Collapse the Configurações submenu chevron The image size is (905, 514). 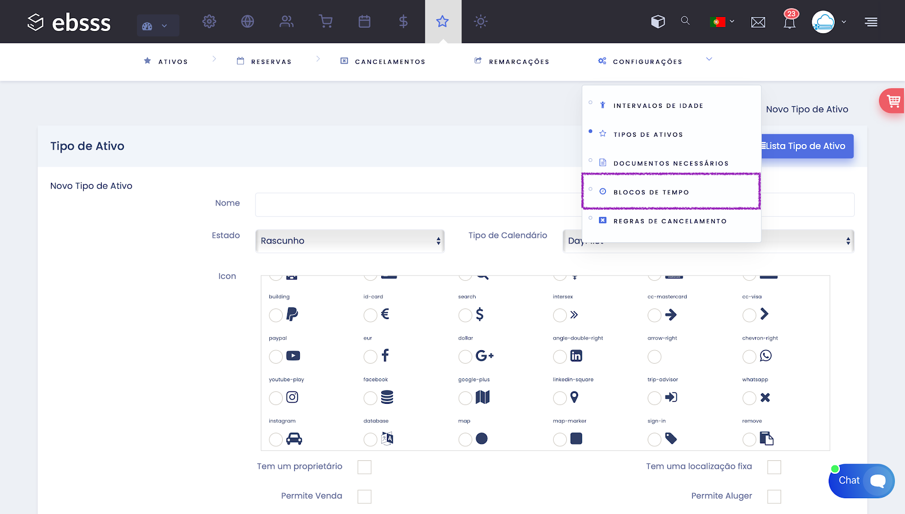pyautogui.click(x=709, y=59)
